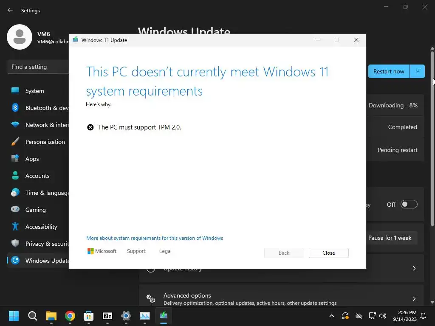Screen dimensions: 435x326
Task: Open the performance monitor taskbar icon
Action: click(x=145, y=316)
